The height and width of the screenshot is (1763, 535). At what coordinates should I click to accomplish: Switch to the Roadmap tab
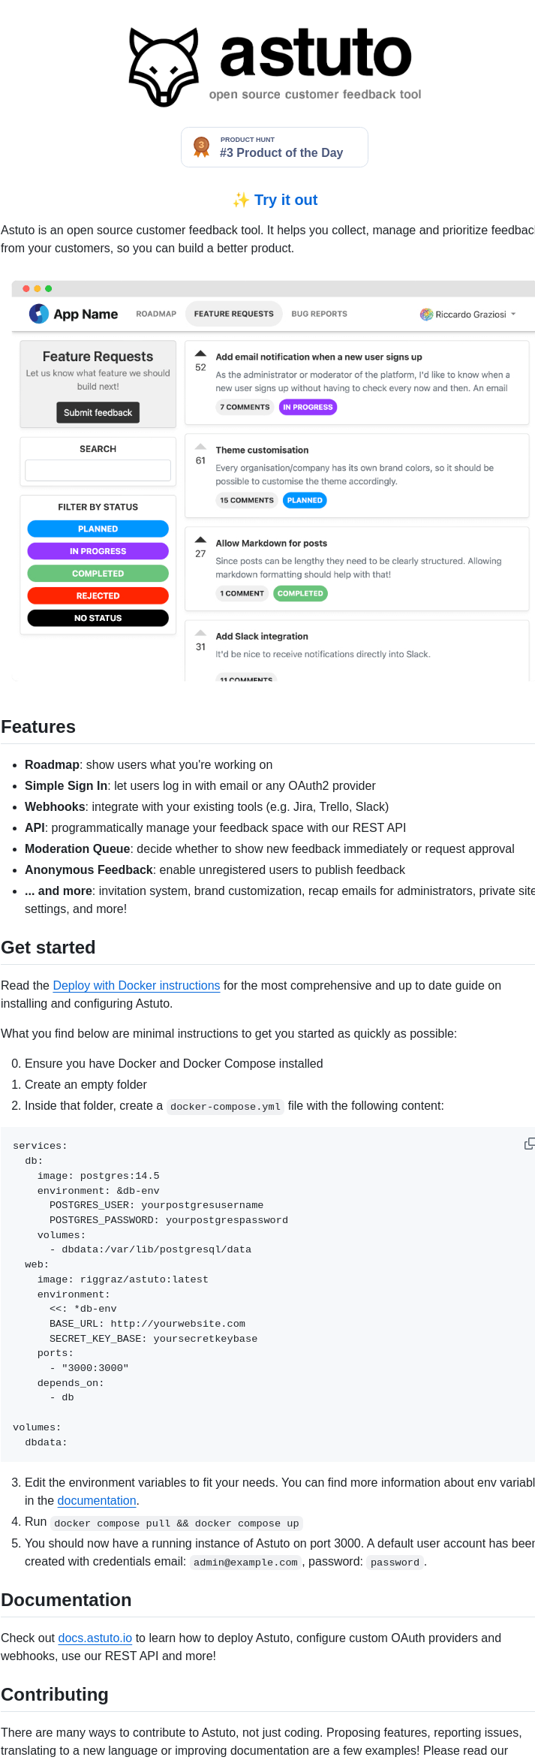point(156,314)
